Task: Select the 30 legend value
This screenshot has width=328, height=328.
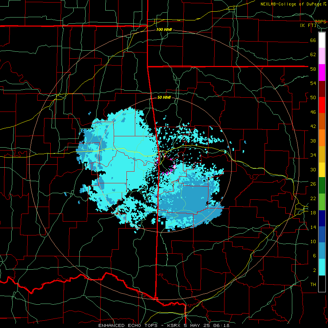Action: coord(313,169)
